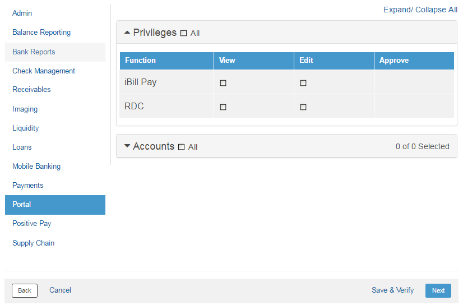Open the Admin menu item
This screenshot has width=463, height=305.
point(22,13)
